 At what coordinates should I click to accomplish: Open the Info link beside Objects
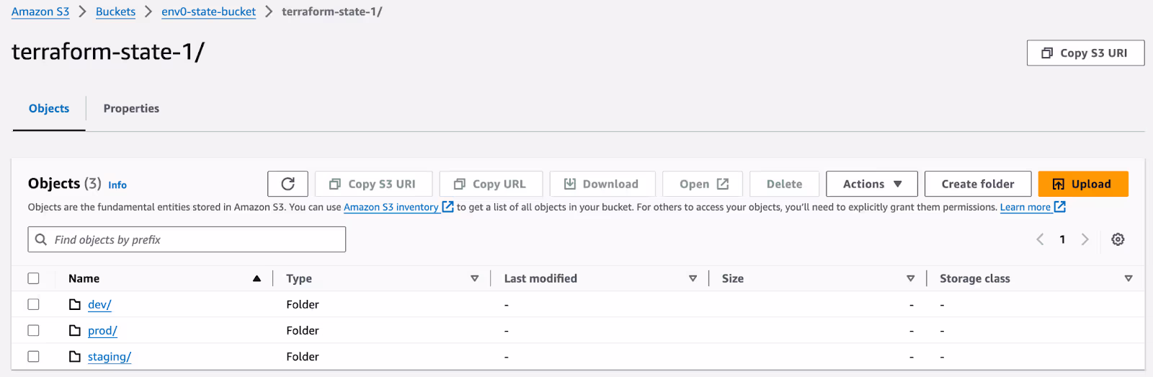tap(117, 185)
